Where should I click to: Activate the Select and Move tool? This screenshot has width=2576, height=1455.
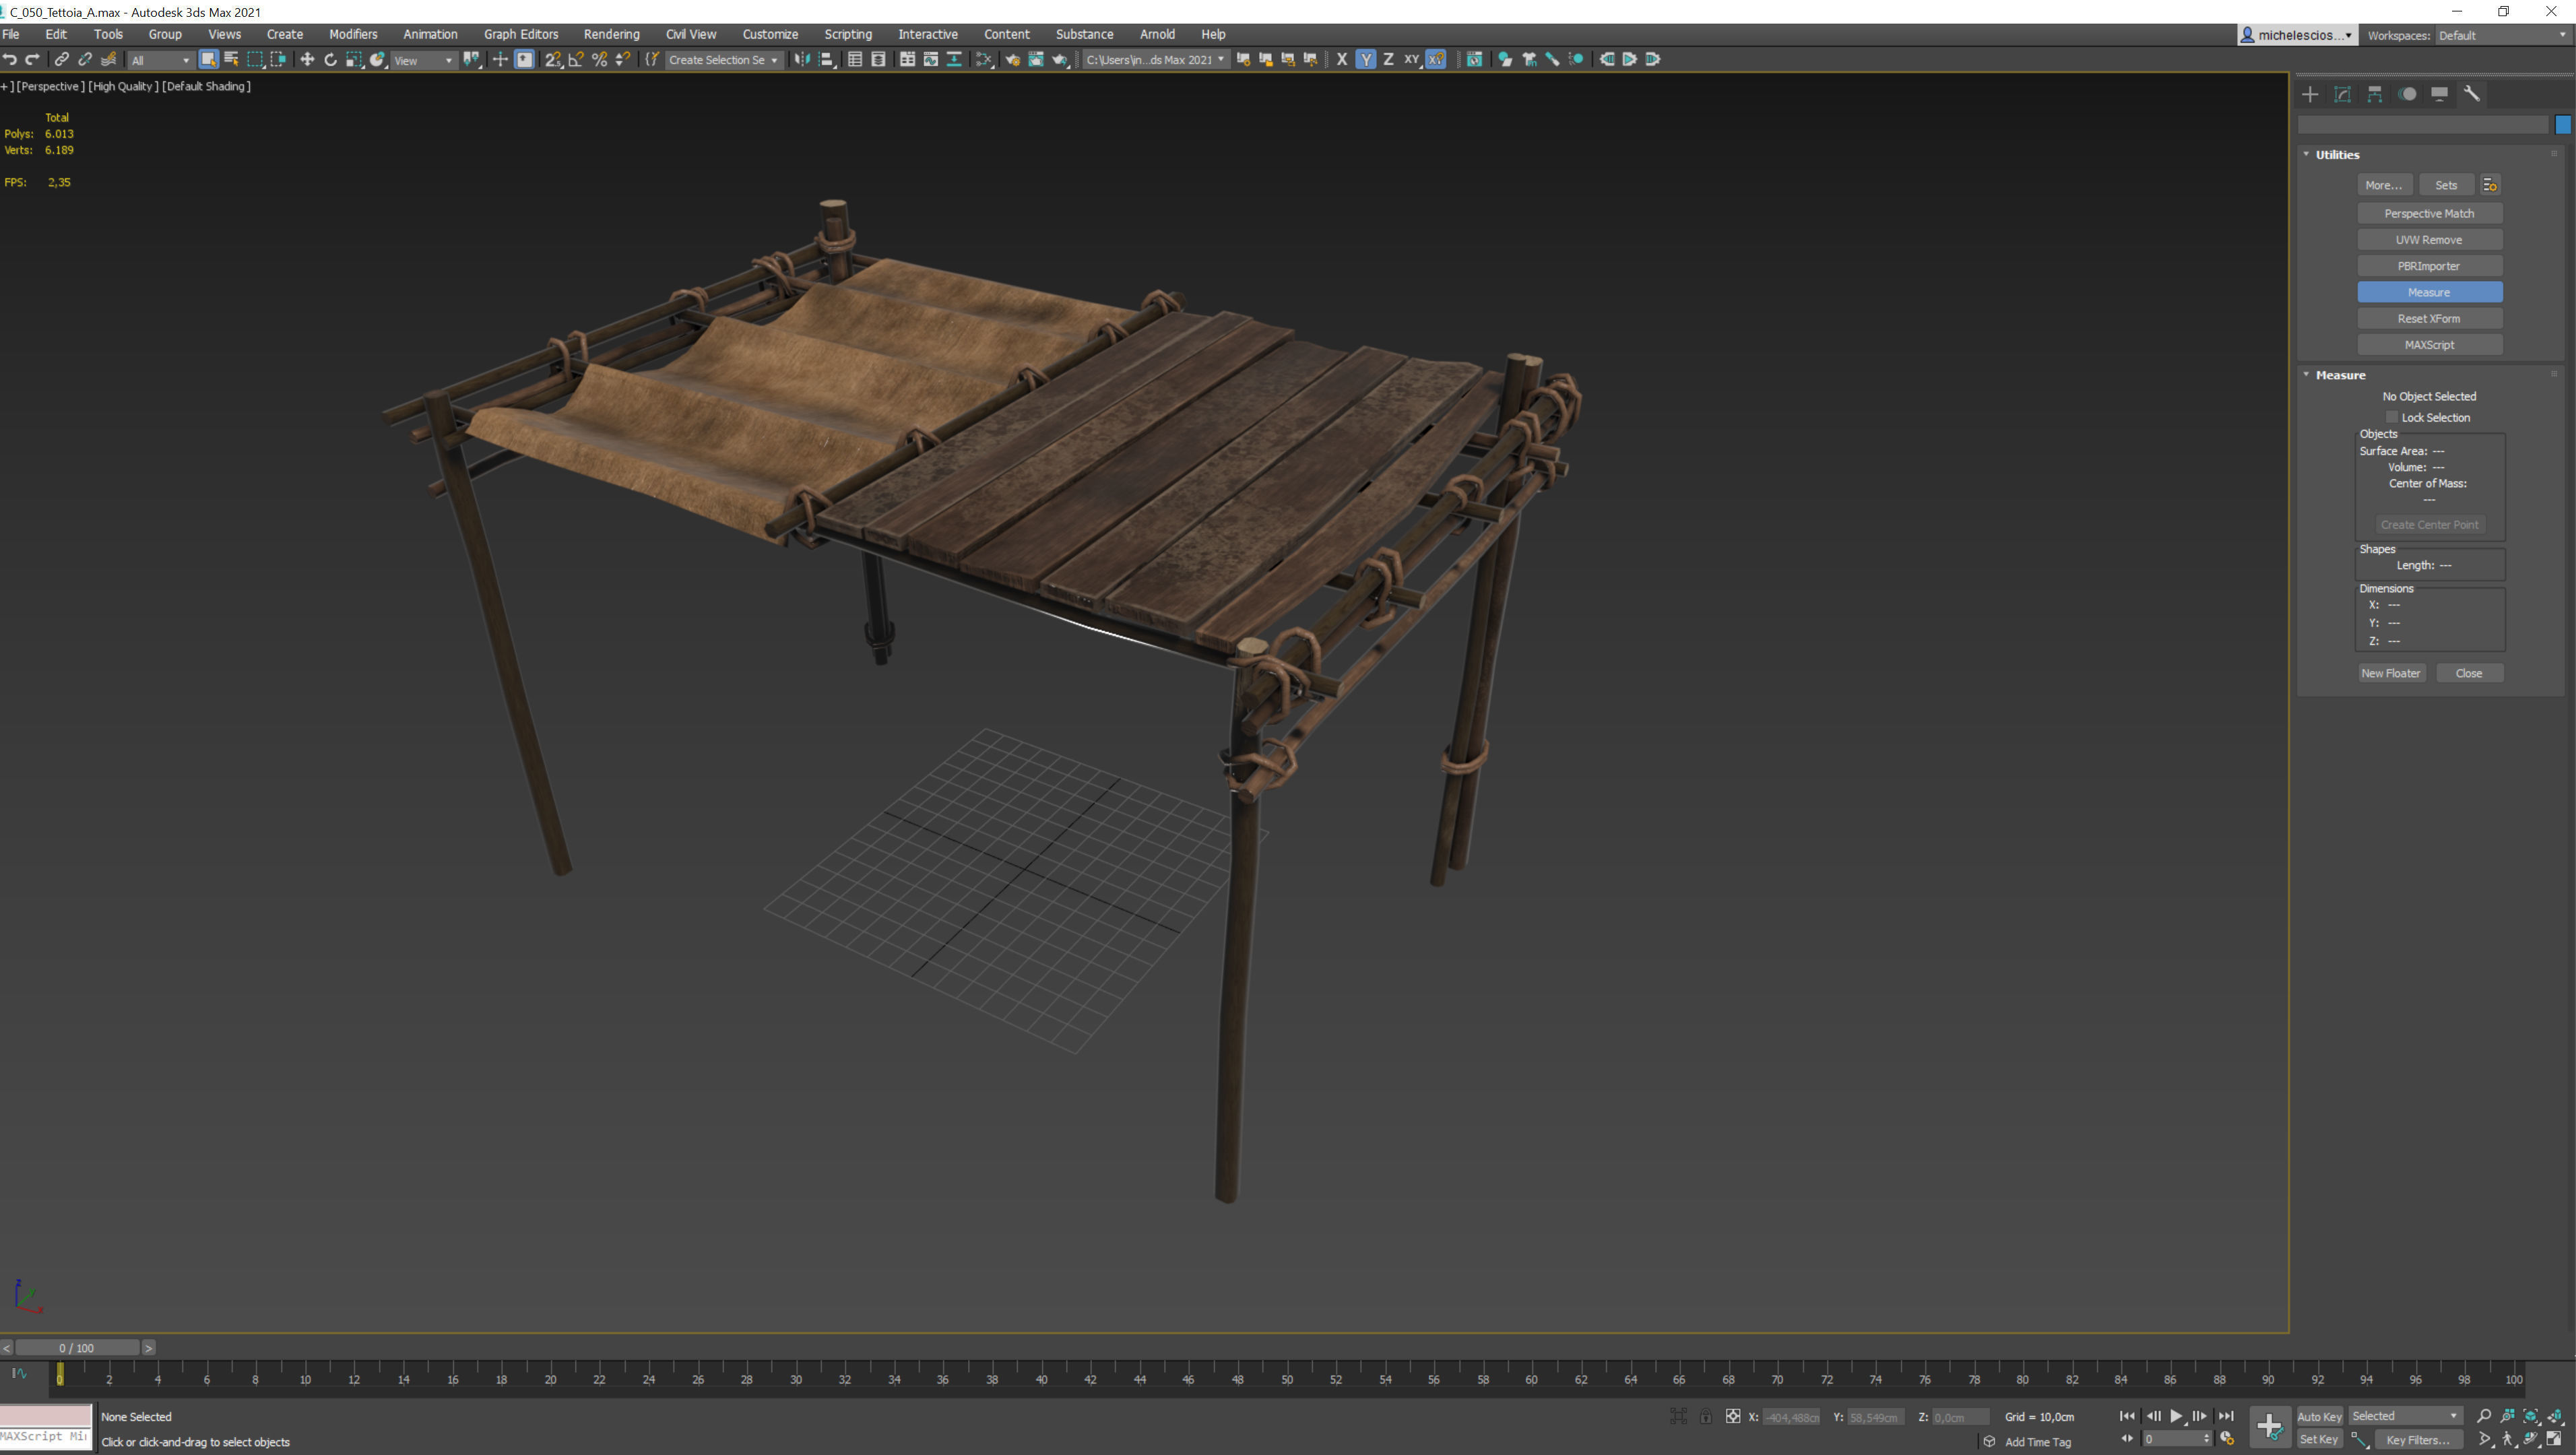(307, 60)
